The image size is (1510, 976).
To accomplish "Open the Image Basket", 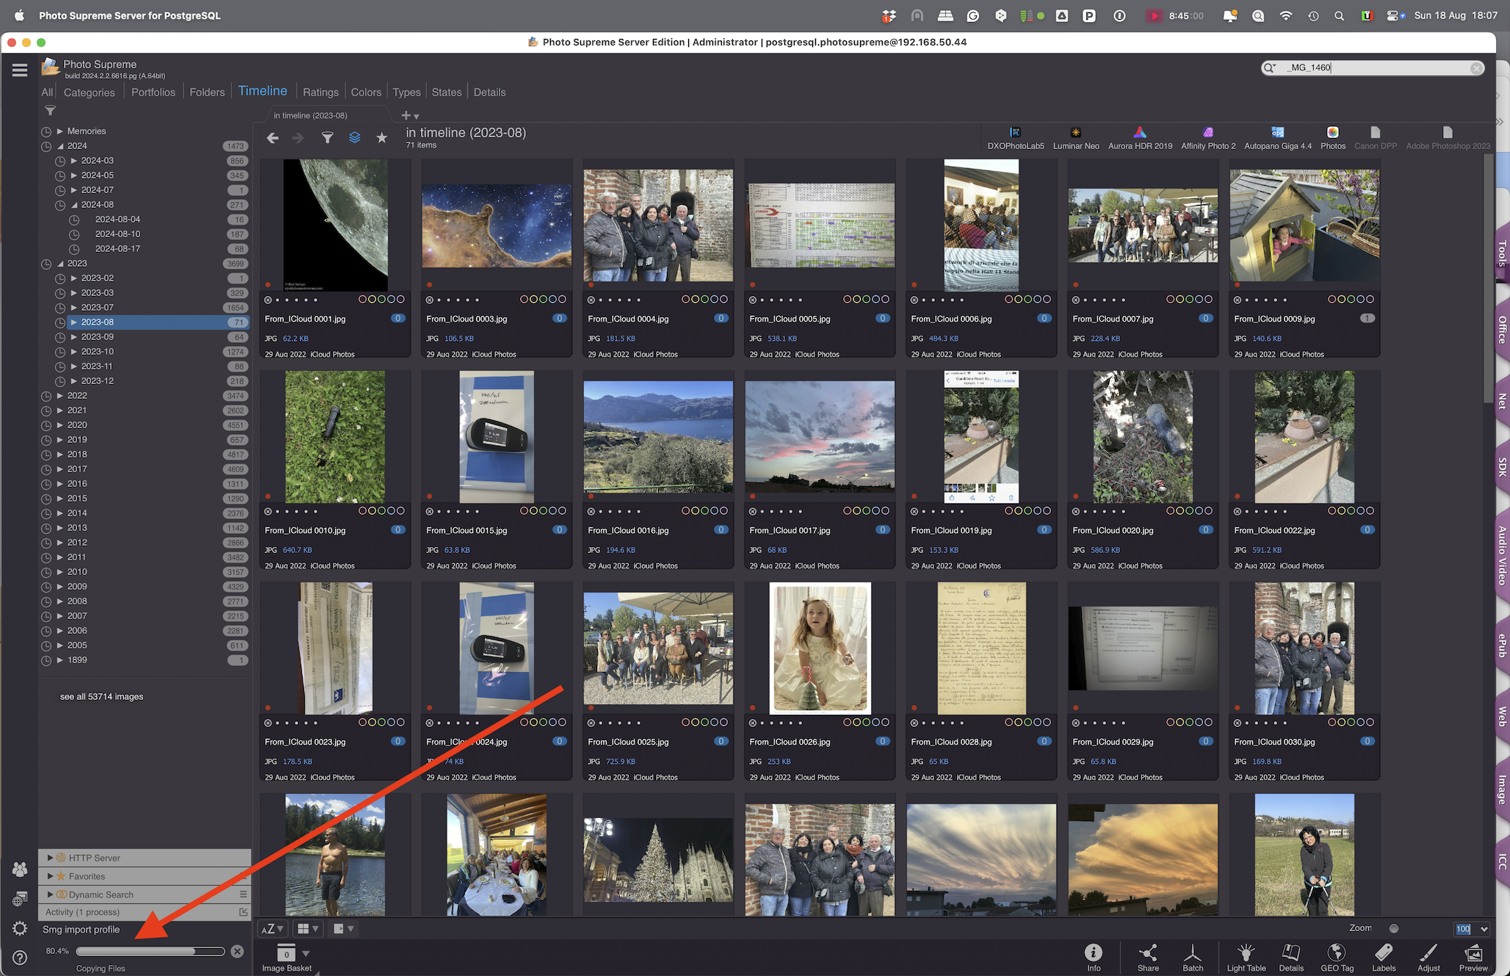I will pos(286,958).
